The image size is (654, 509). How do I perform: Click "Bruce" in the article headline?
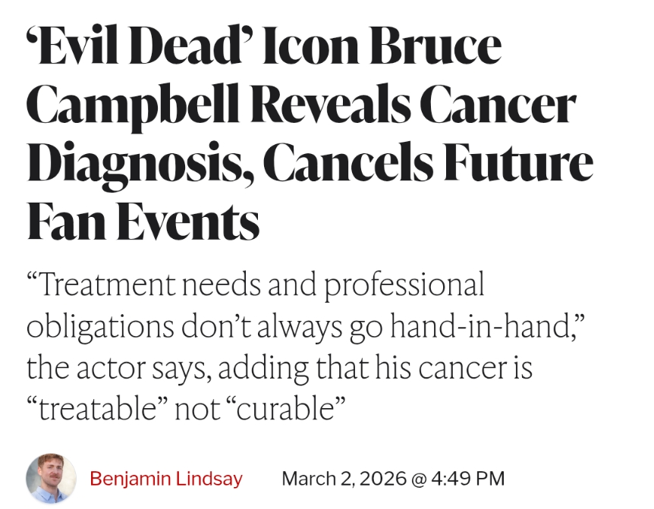coord(437,47)
